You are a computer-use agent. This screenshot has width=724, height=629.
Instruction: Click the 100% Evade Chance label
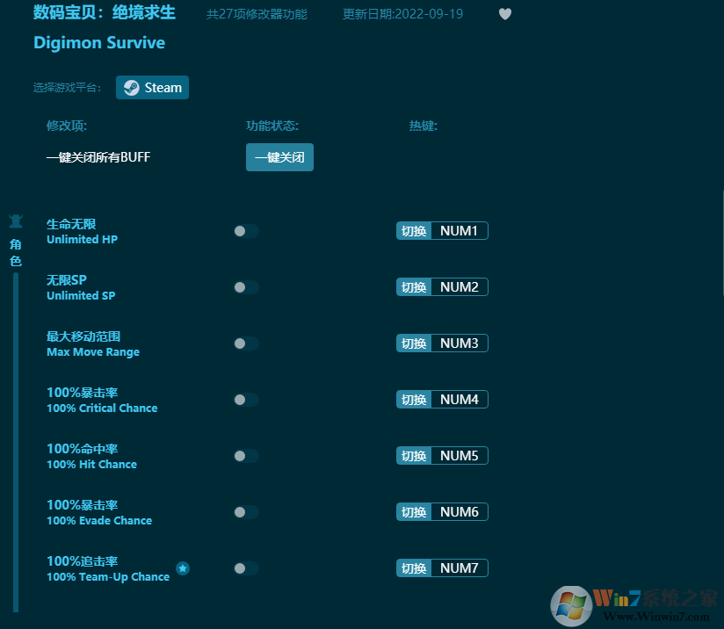coord(99,521)
